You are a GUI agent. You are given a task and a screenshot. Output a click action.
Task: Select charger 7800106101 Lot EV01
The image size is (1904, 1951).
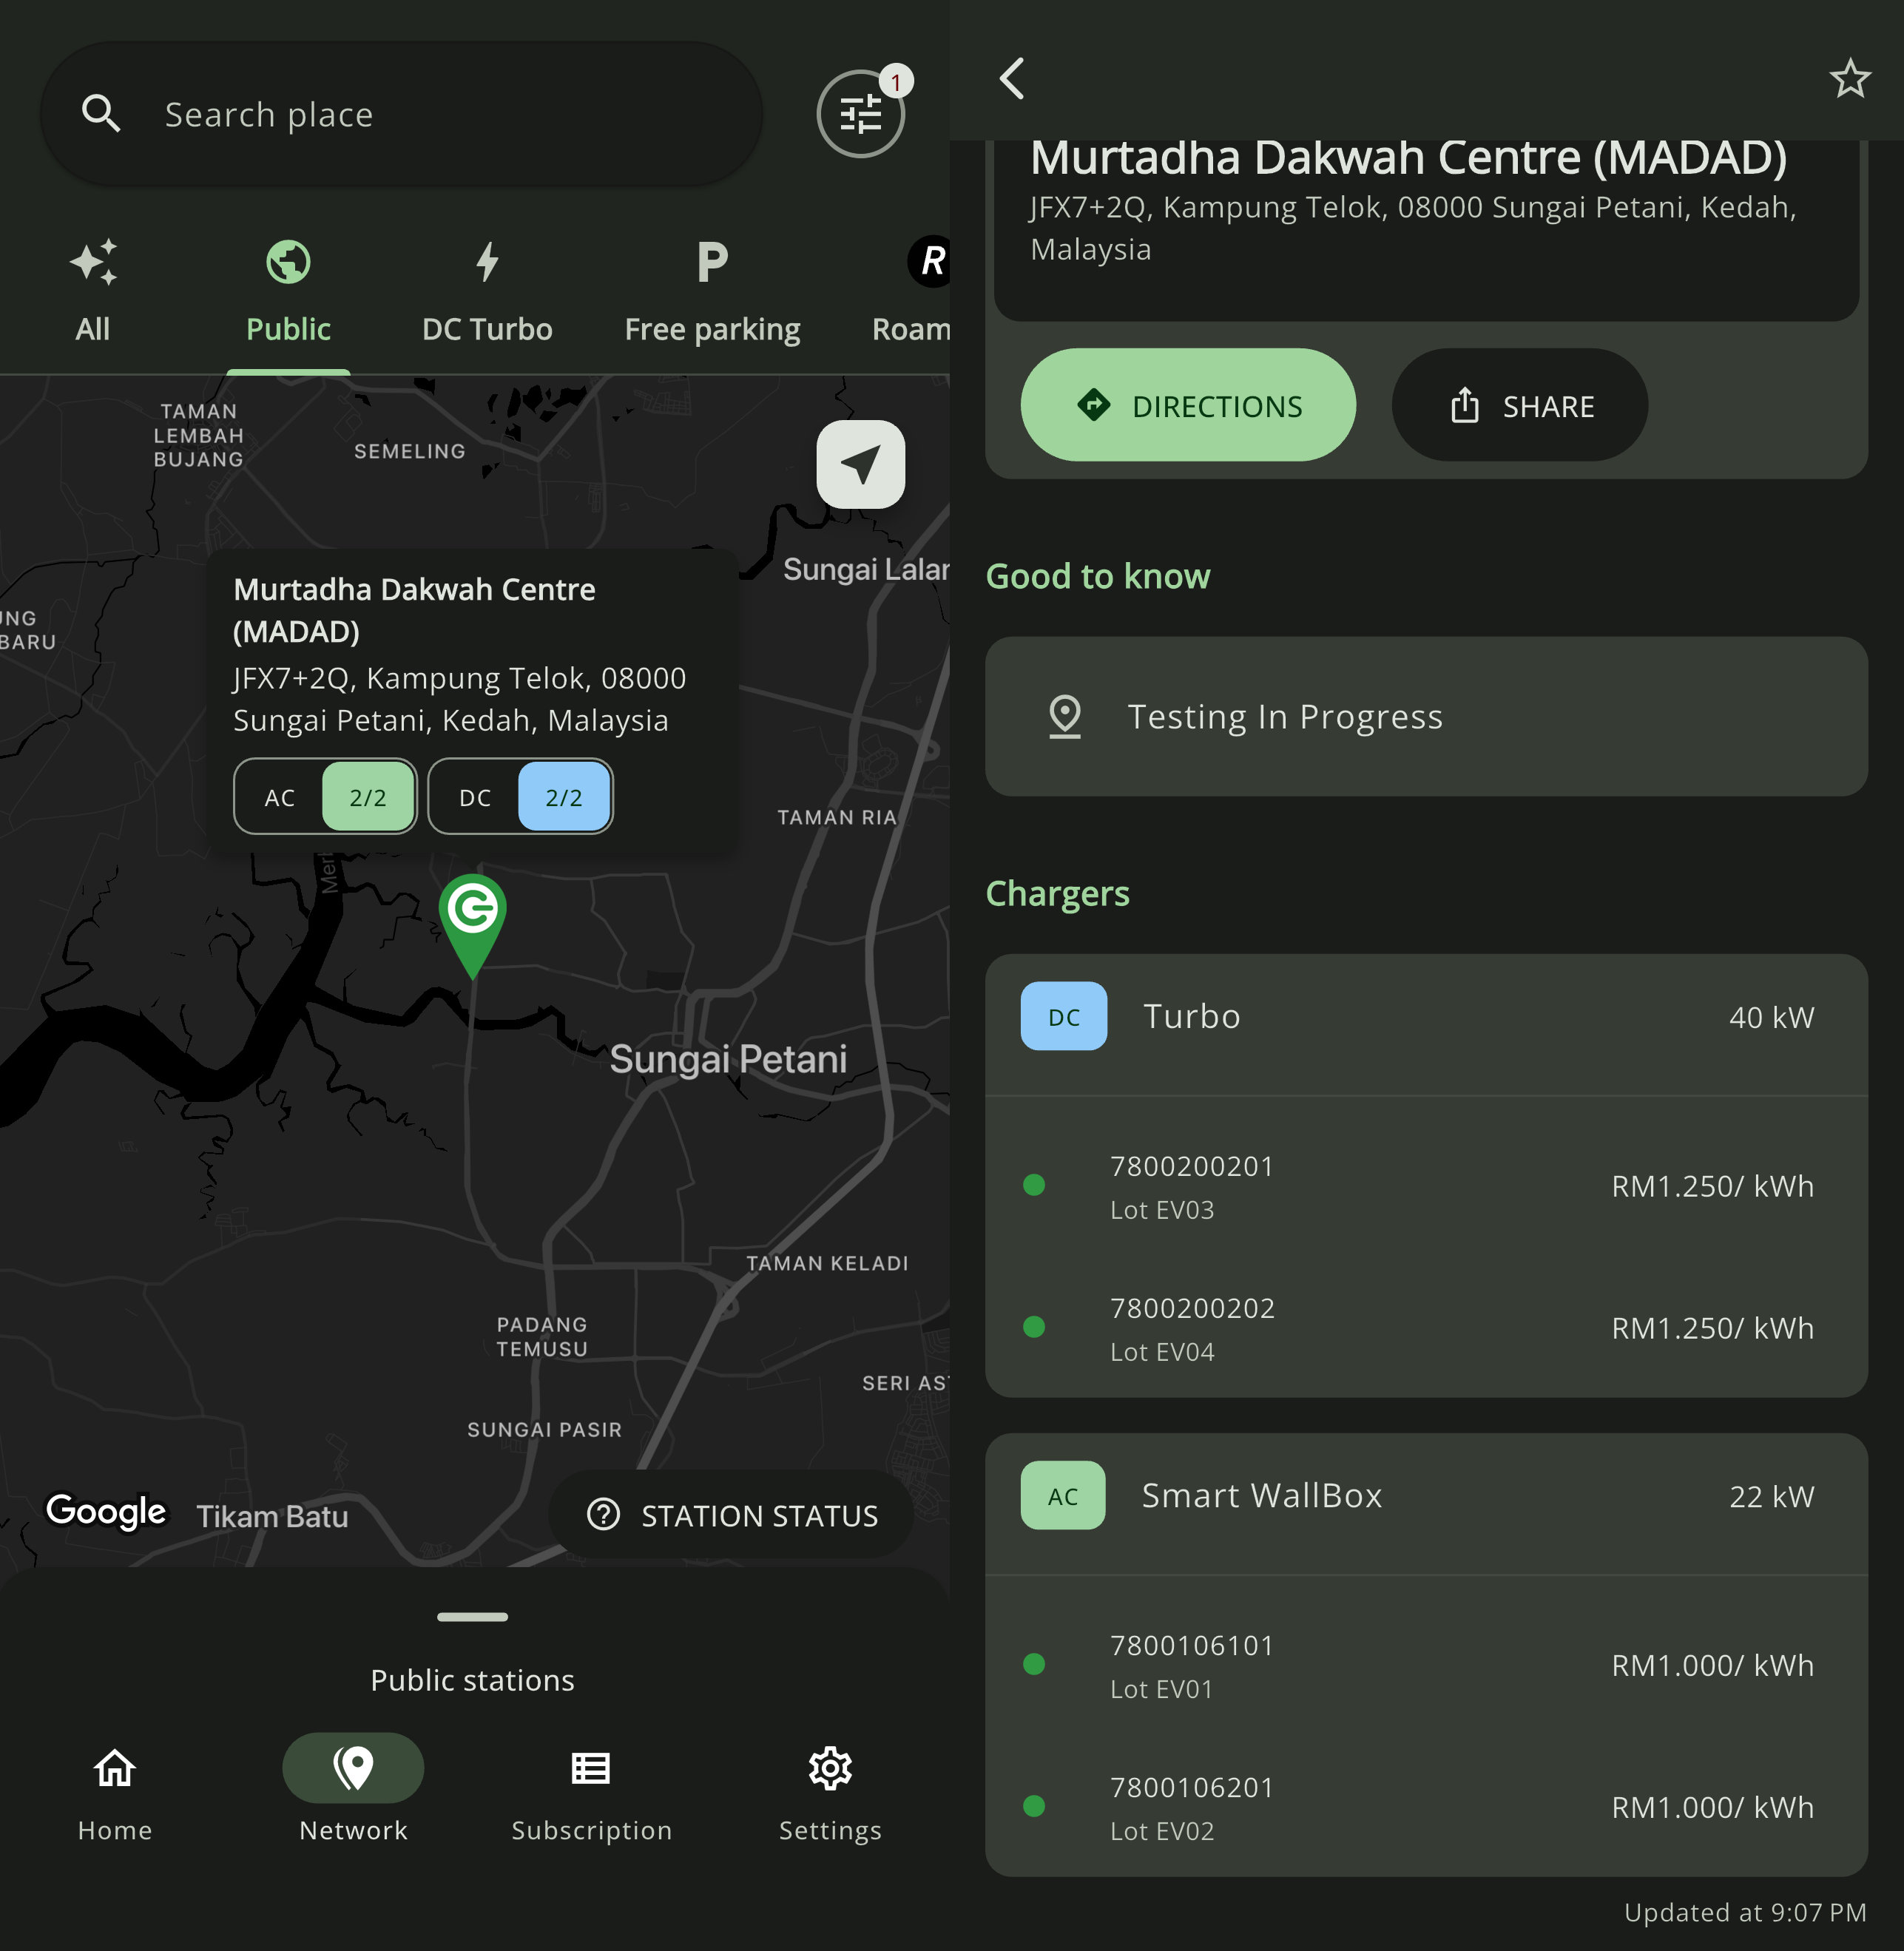tap(1426, 1665)
